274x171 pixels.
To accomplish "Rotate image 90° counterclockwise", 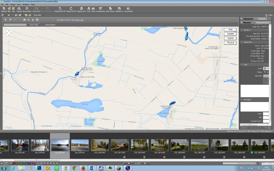I will coord(60,10).
